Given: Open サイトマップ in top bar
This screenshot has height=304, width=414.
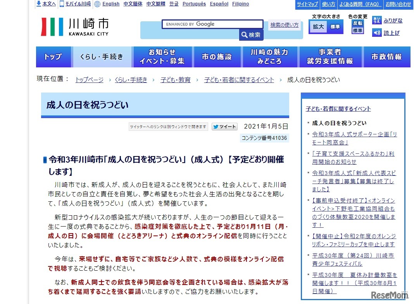Looking at the screenshot, I should 307,4.
